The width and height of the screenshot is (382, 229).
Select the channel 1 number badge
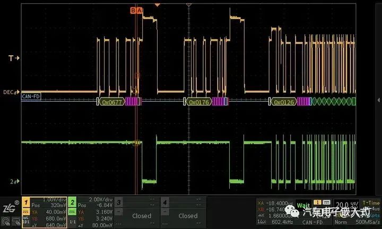[26, 202]
